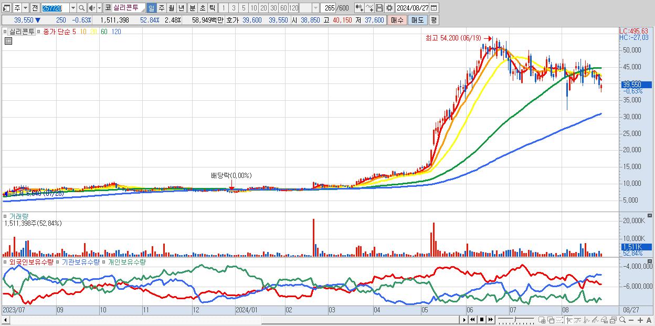Adjust the chart zoom slider at bottom
The image size is (655, 326).
click(515, 319)
